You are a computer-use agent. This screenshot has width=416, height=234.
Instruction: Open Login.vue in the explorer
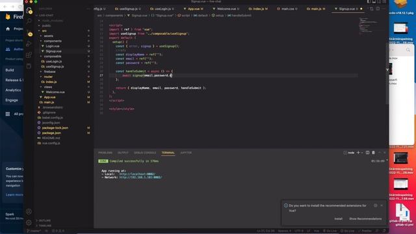point(53,46)
